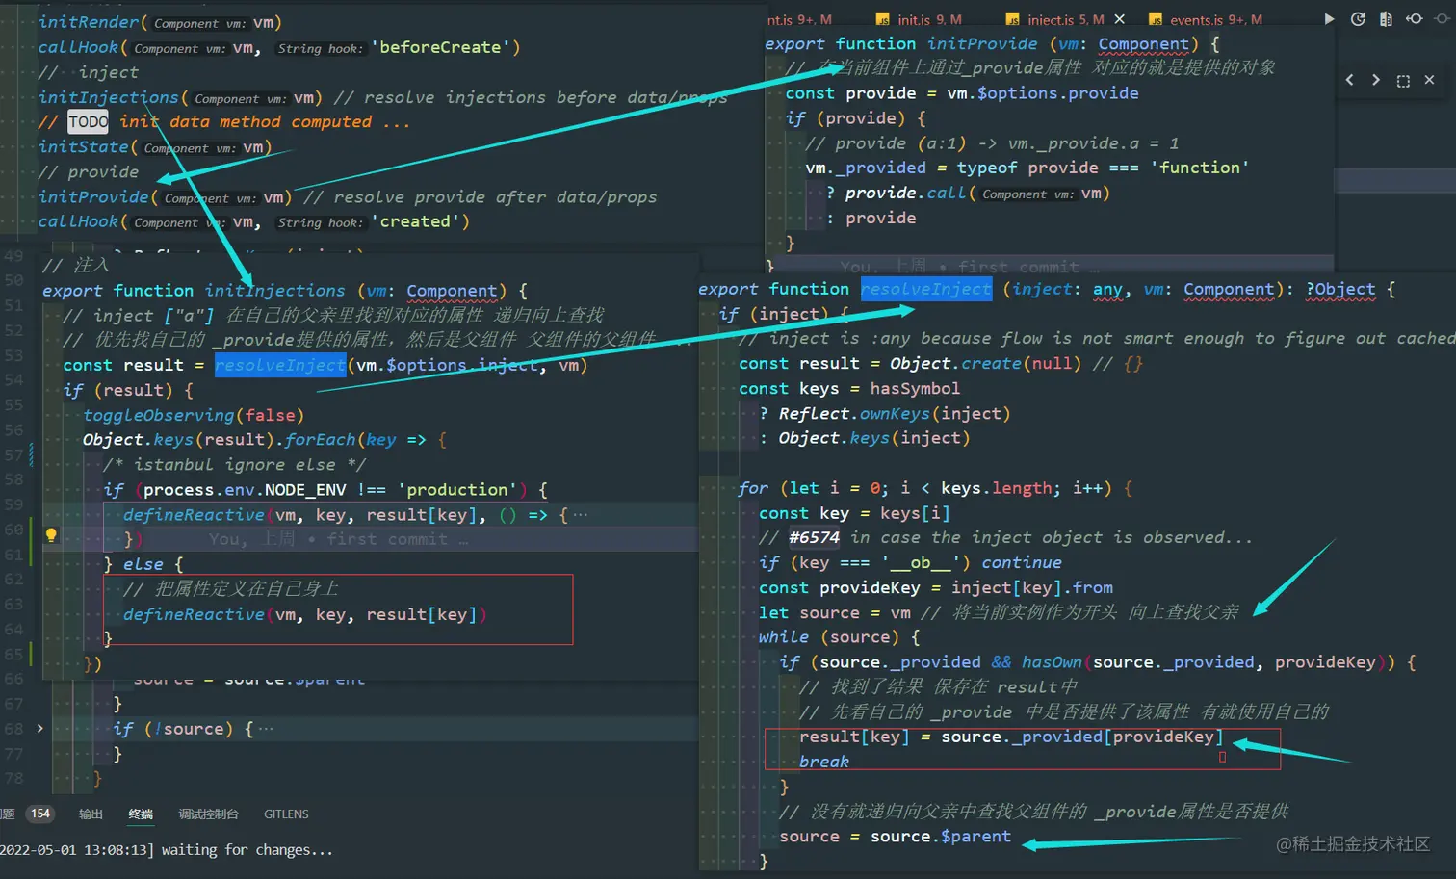
Task: Unfold the ellipsis after if (!source) {
Action: pyautogui.click(x=266, y=729)
